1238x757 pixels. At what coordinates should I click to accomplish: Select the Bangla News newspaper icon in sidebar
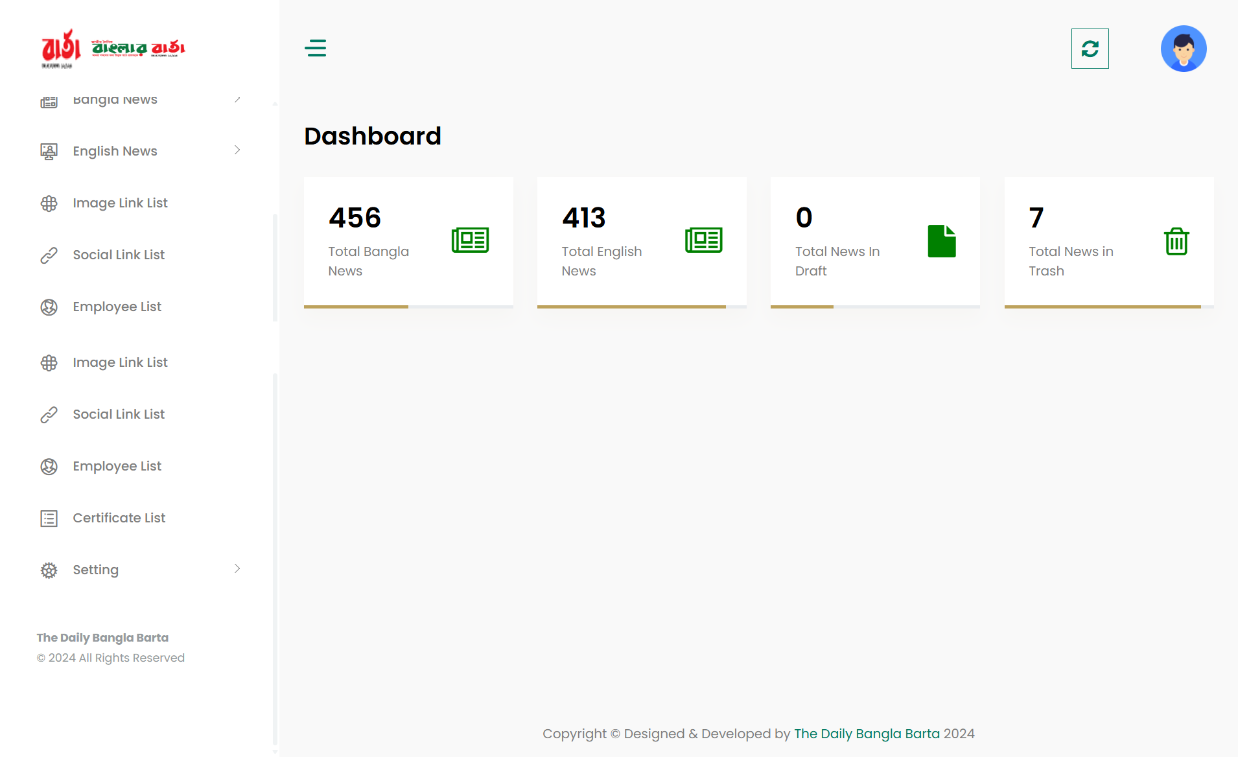(x=49, y=100)
